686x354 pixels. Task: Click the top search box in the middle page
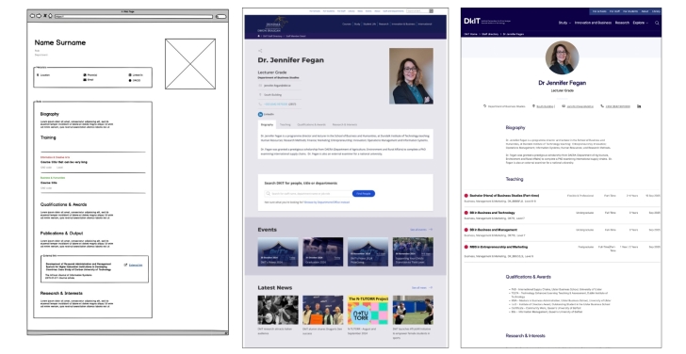(417, 11)
